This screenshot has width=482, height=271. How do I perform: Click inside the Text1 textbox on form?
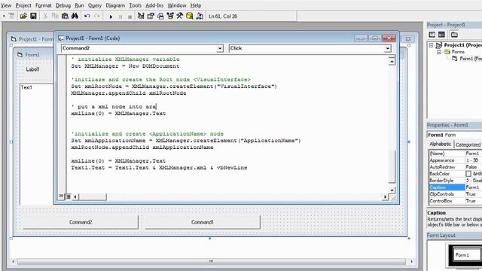click(x=37, y=143)
